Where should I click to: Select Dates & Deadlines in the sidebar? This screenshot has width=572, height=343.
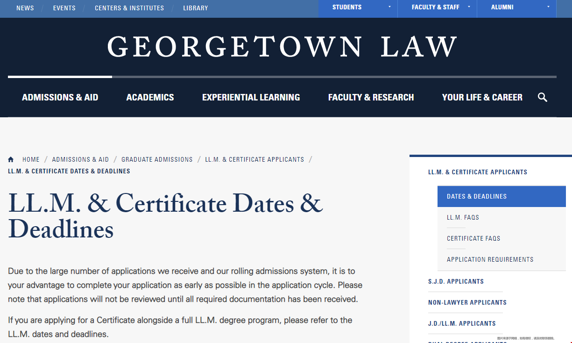click(501, 196)
